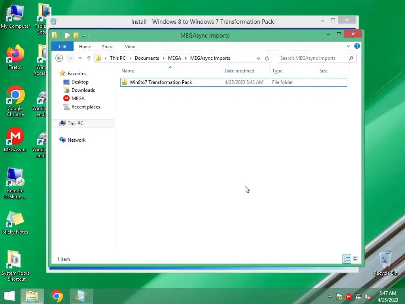The image size is (405, 304).
Task: Click the Properties quick access toolbar icon
Action: click(x=67, y=35)
